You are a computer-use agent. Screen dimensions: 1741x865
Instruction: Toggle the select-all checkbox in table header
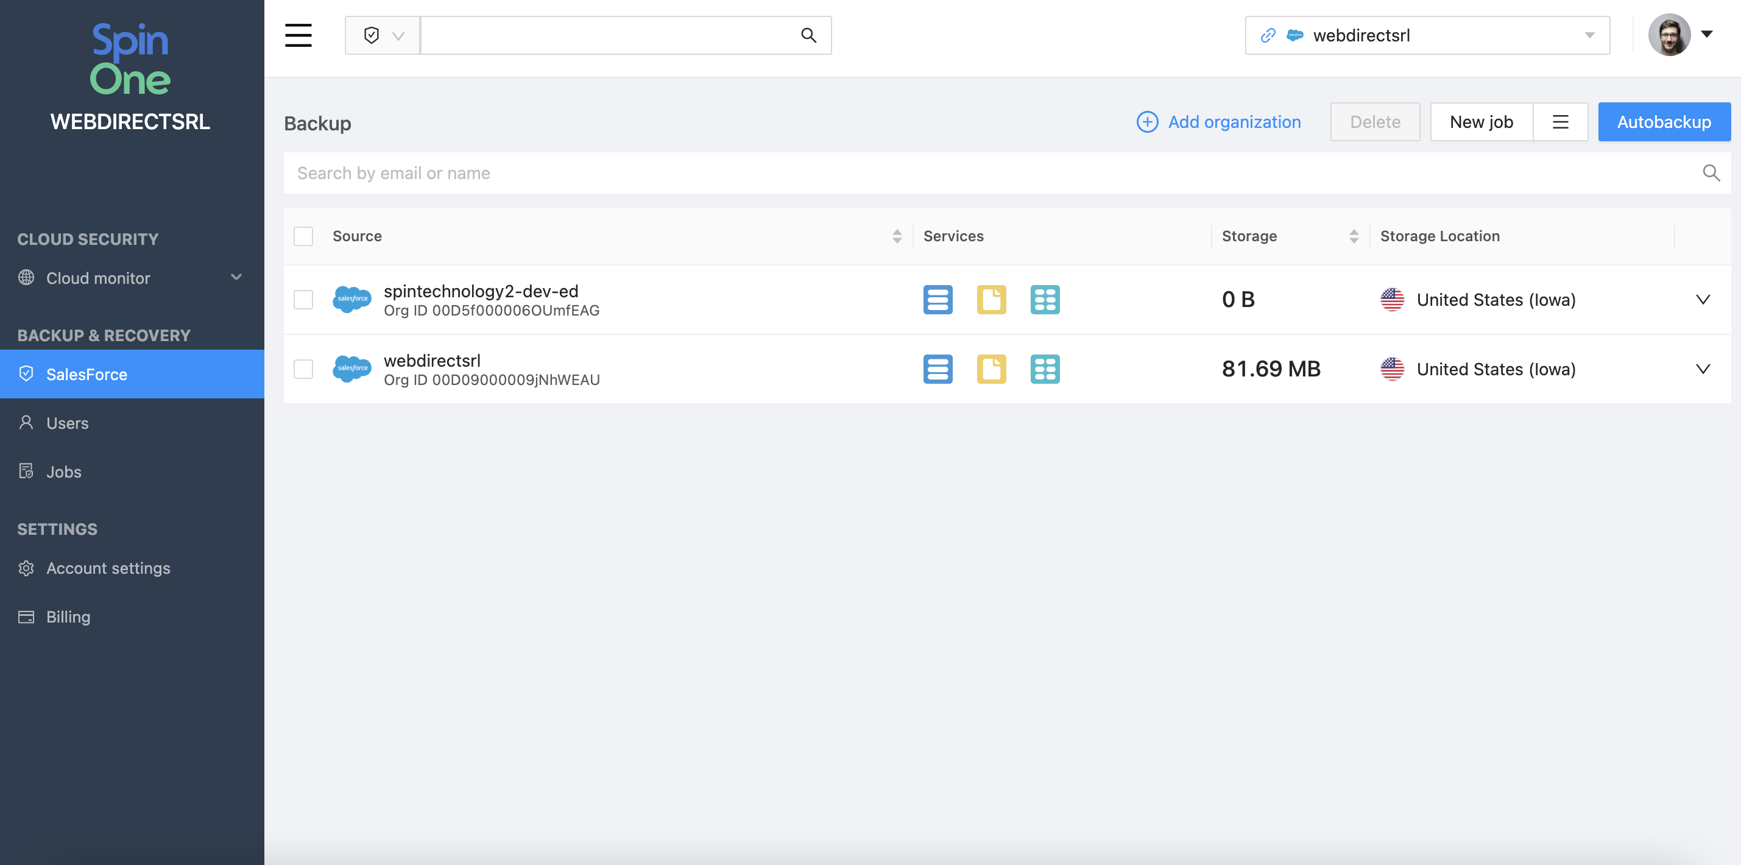click(x=303, y=236)
